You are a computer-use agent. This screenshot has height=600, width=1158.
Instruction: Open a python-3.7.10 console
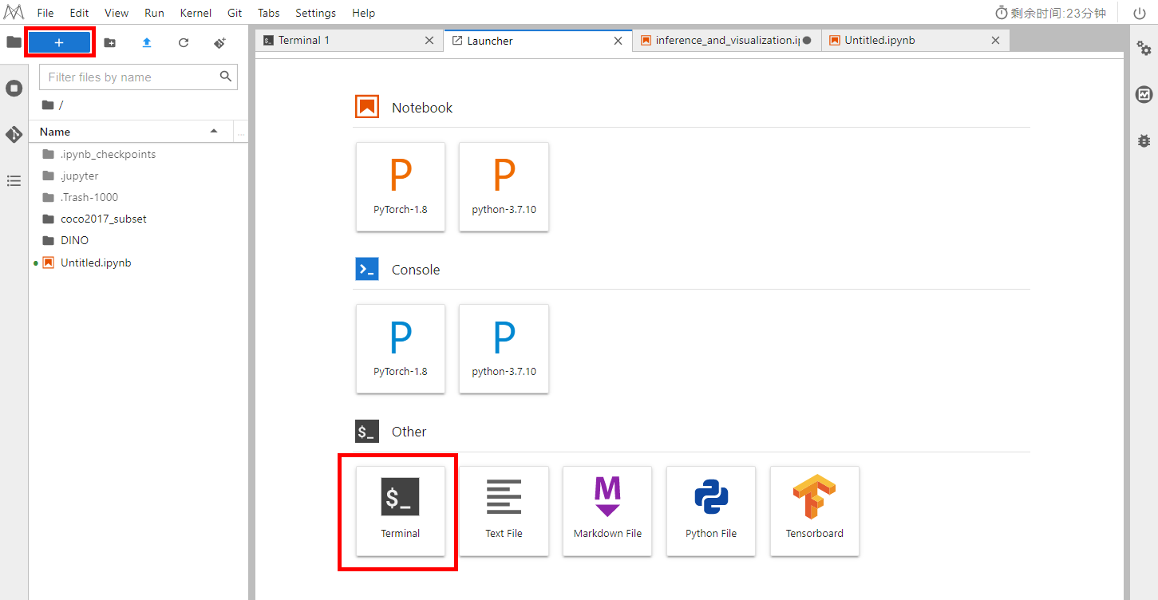504,349
